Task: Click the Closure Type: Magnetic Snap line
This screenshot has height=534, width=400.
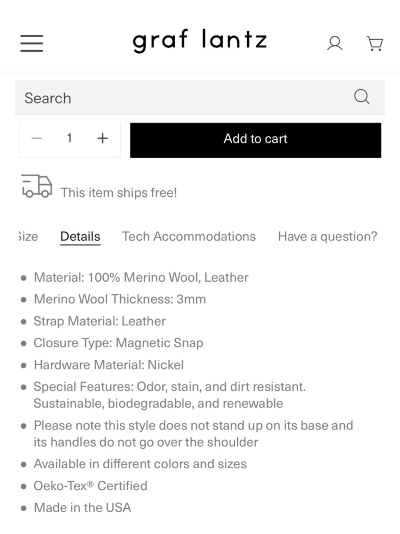Action: (118, 343)
